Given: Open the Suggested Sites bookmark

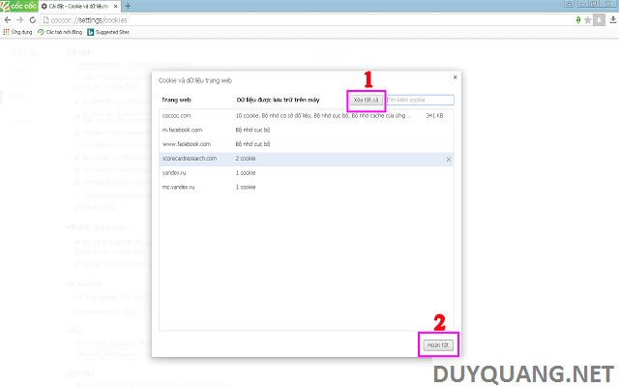Looking at the screenshot, I should [x=108, y=32].
